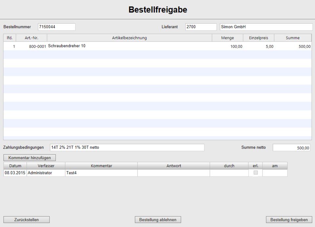Sort by Art.-Nr. column header

(31, 38)
